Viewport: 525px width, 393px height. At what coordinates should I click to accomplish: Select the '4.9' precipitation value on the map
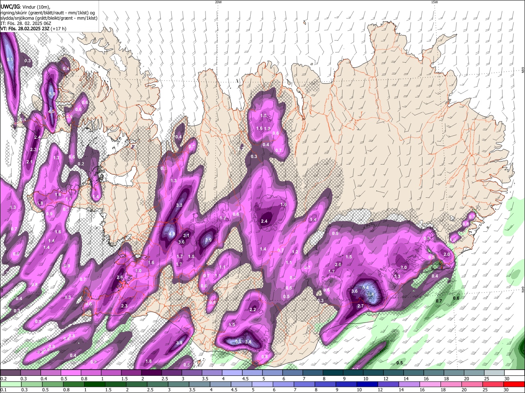(172, 234)
